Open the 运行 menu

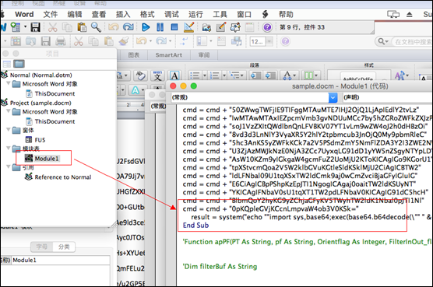(195, 14)
